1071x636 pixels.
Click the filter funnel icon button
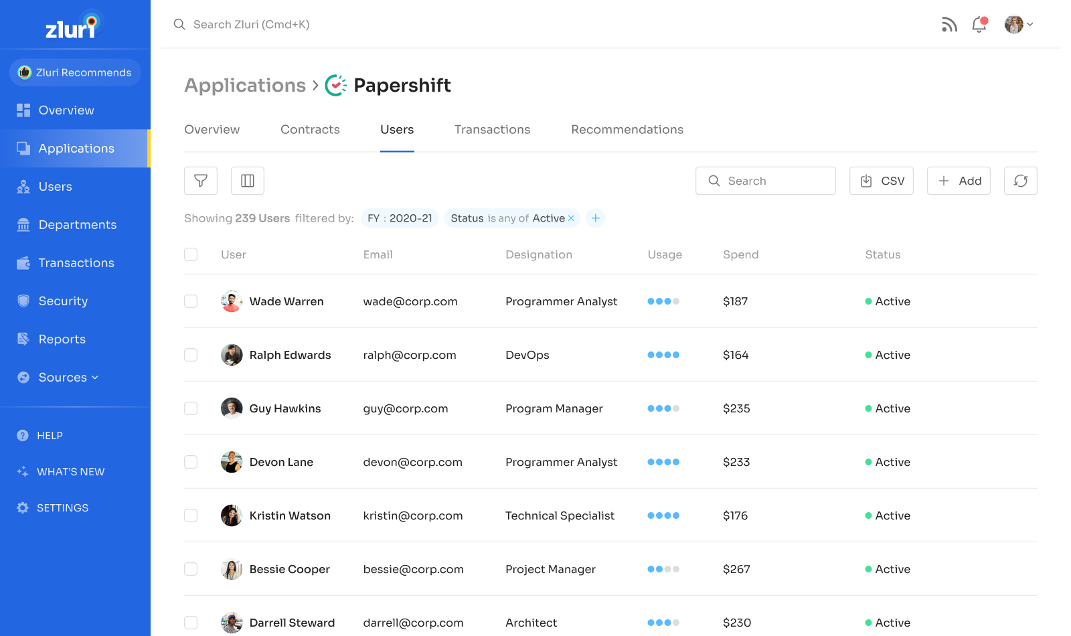coord(201,181)
